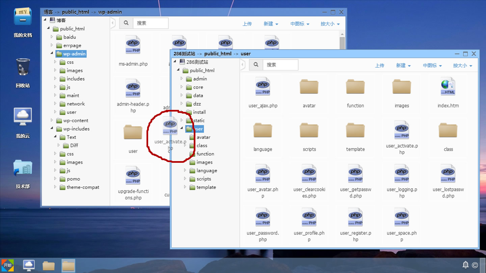Open 新建 dropdown in the wp-admin window
Image resolution: width=486 pixels, height=273 pixels.
[x=271, y=24]
